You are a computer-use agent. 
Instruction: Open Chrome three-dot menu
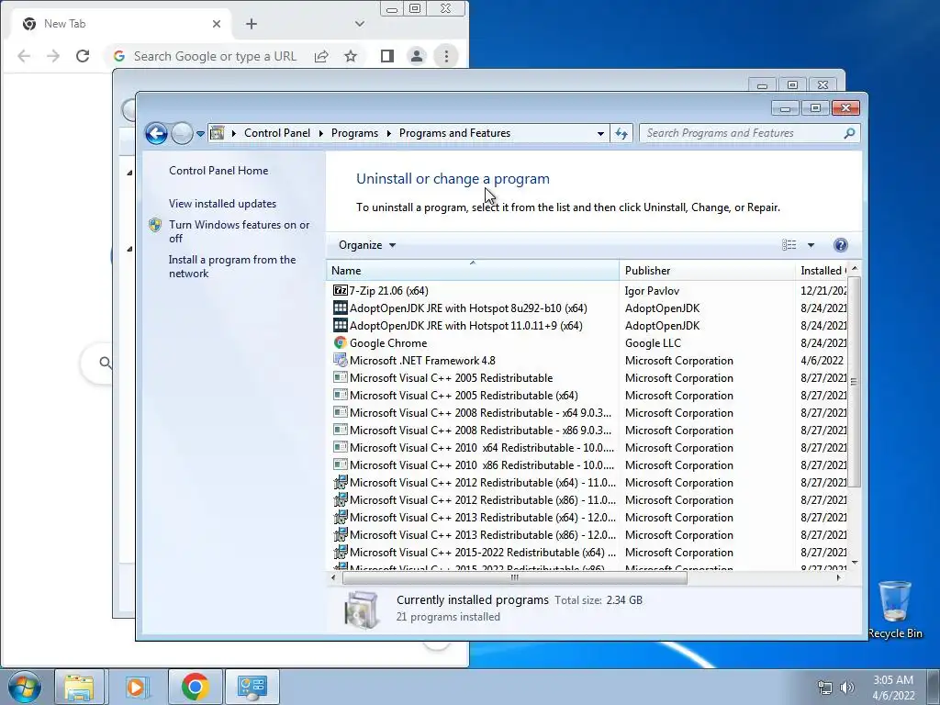[x=446, y=56]
